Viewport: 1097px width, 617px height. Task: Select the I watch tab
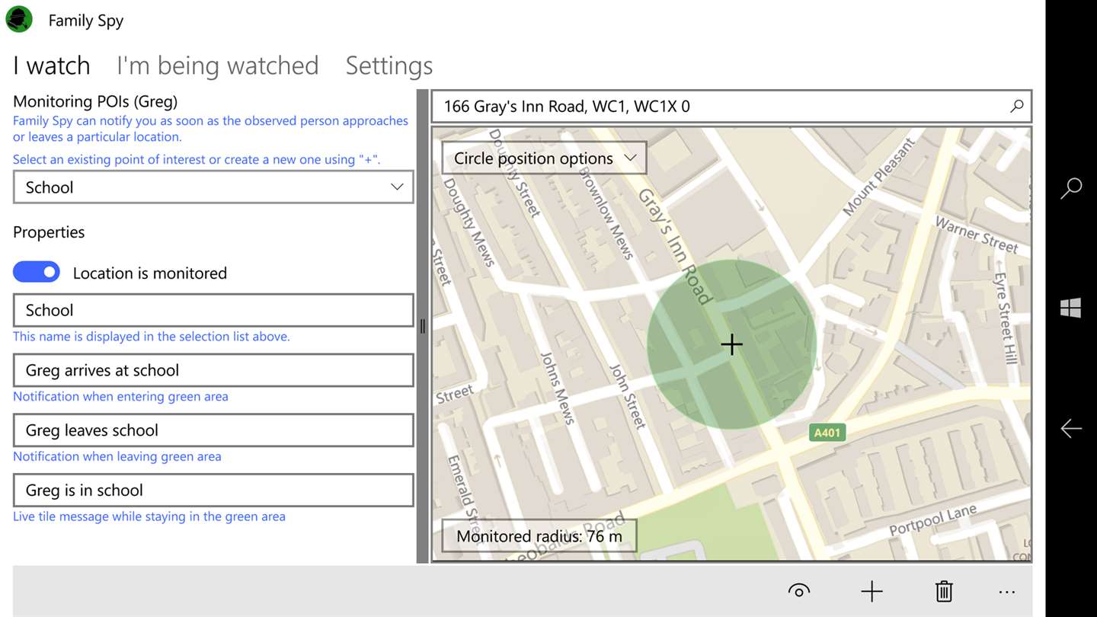tap(52, 66)
